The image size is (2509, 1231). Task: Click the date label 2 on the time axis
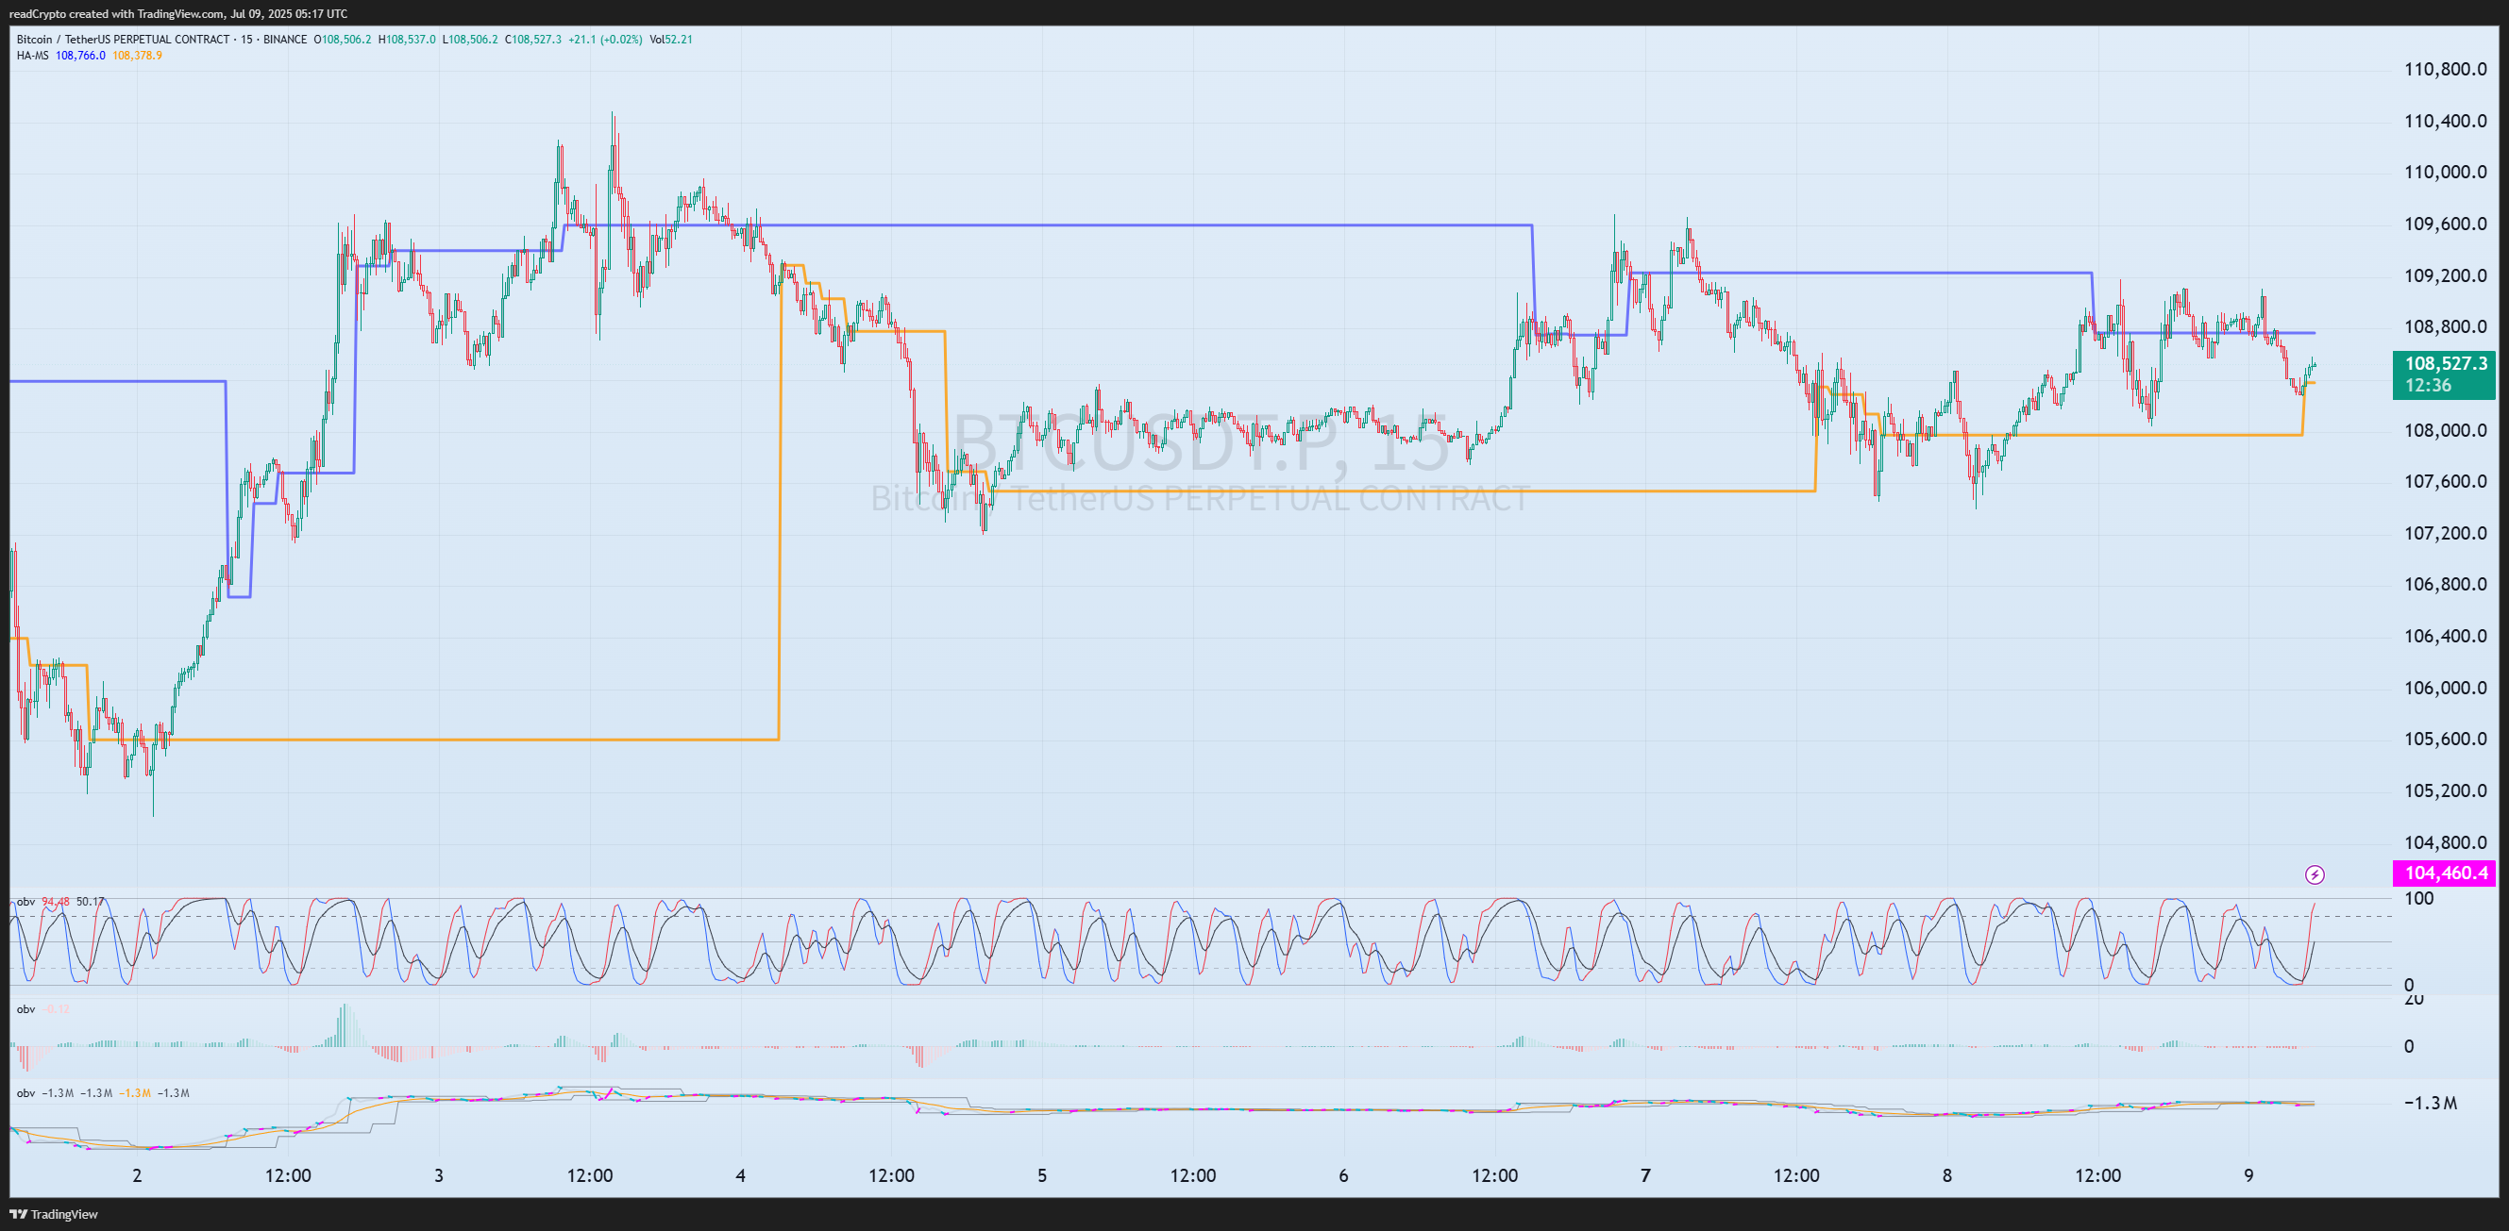[x=137, y=1175]
